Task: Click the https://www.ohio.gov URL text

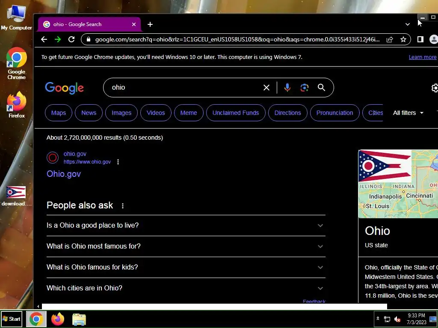Action: pyautogui.click(x=87, y=162)
